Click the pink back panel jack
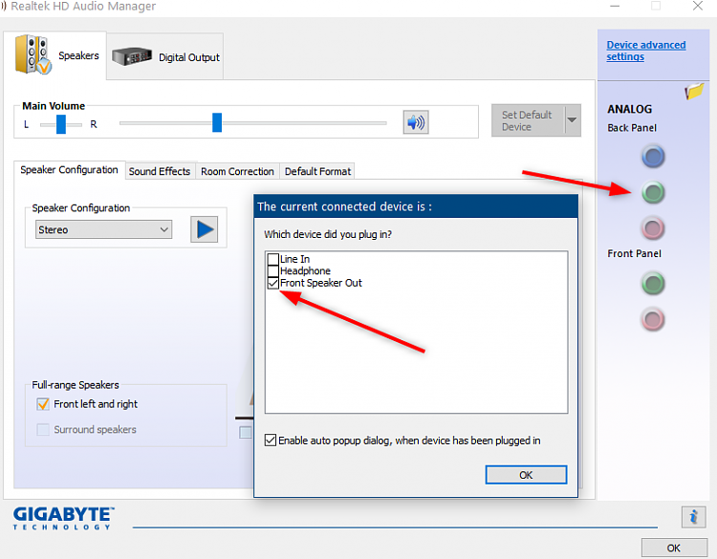This screenshot has width=717, height=559. 653,228
